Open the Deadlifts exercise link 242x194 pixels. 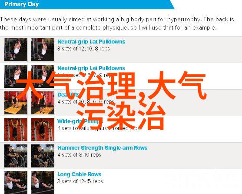coord(68,95)
